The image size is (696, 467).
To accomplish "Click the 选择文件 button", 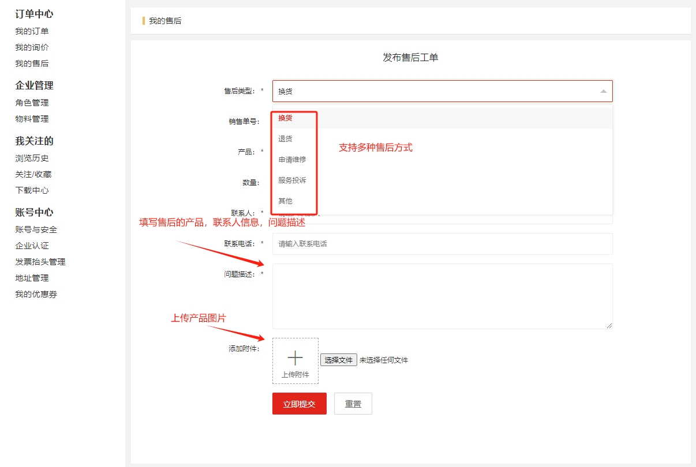I will (x=339, y=360).
